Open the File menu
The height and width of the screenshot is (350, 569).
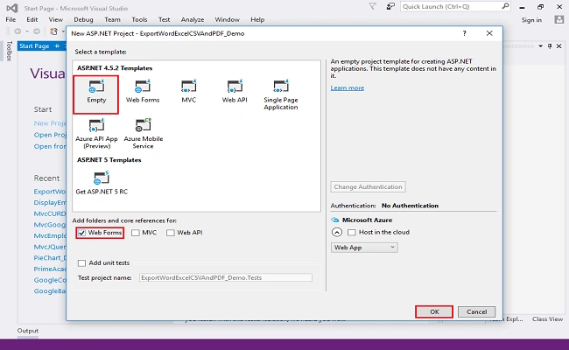(11, 19)
